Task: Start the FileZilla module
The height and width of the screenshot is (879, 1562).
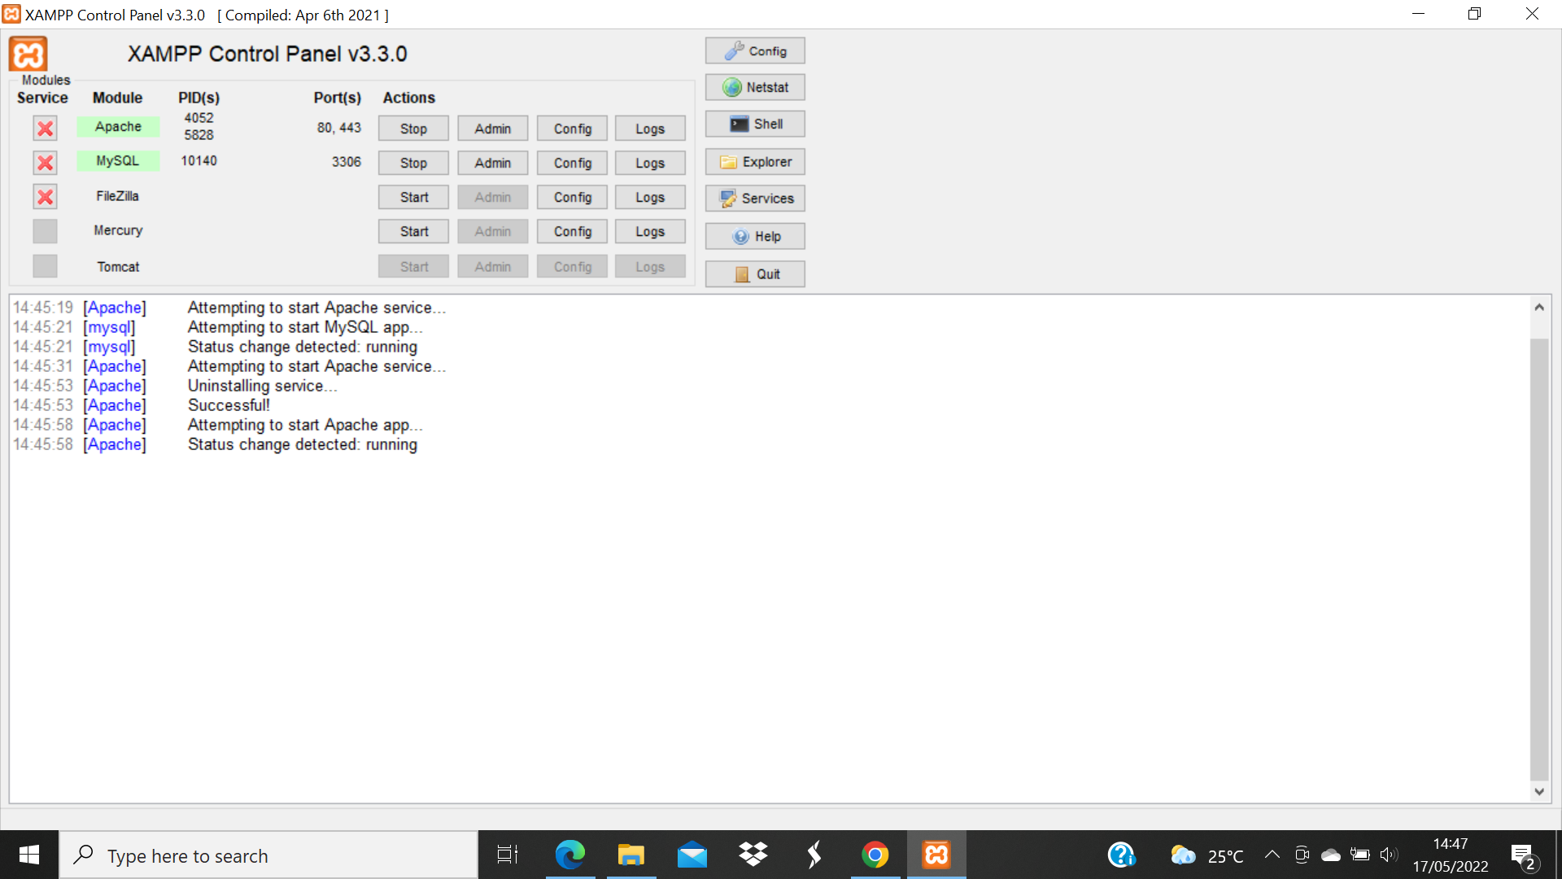Action: (413, 196)
